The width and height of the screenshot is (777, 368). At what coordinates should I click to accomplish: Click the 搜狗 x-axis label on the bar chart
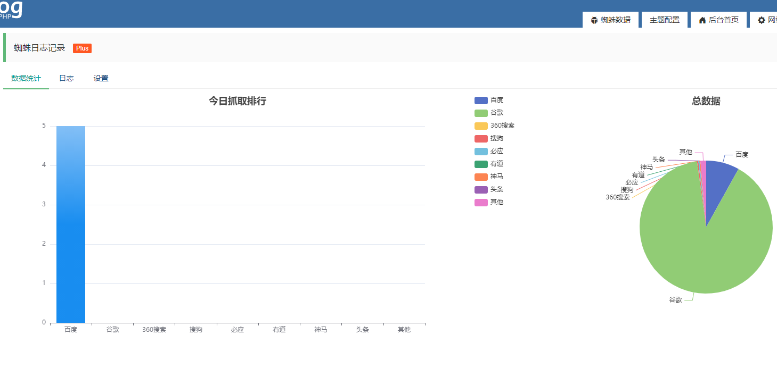coord(195,330)
